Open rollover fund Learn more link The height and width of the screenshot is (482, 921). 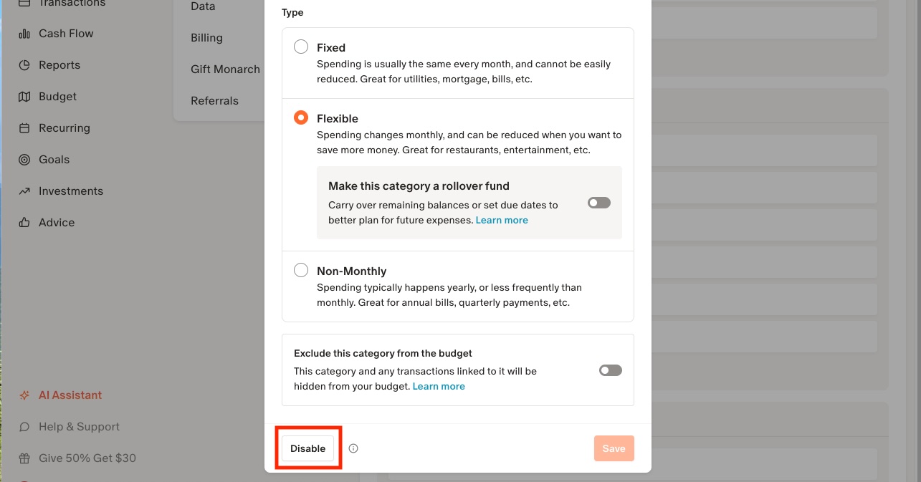click(x=502, y=220)
